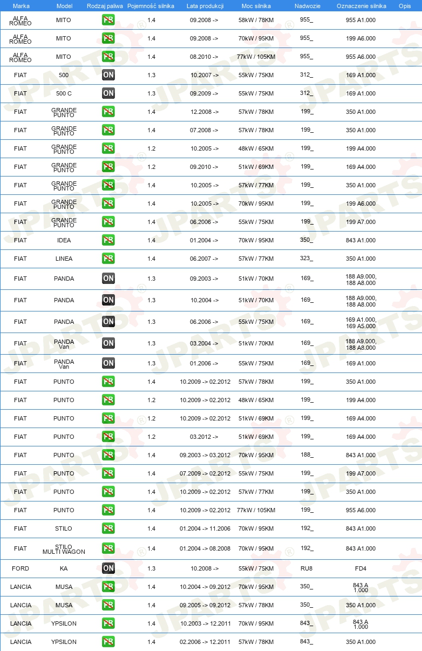Click the 01.2006 -> production date cell

(x=205, y=363)
